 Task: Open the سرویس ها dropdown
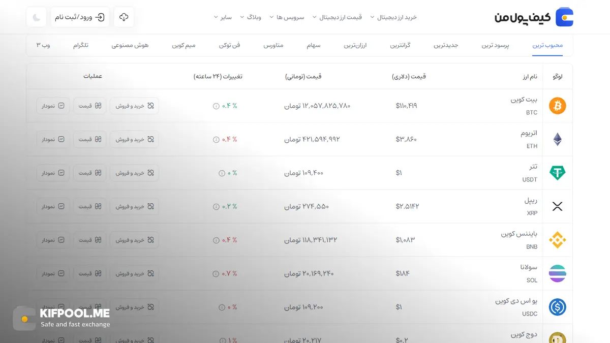pyautogui.click(x=287, y=17)
